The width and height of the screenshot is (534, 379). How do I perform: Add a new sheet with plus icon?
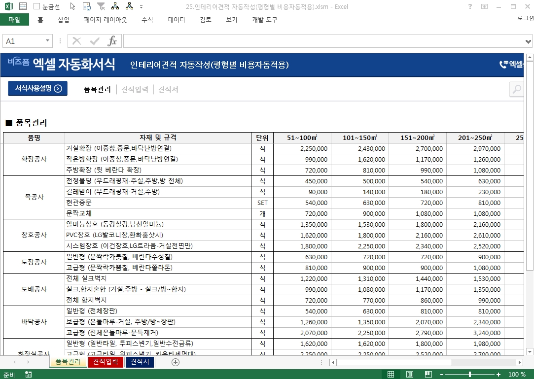[x=176, y=362]
